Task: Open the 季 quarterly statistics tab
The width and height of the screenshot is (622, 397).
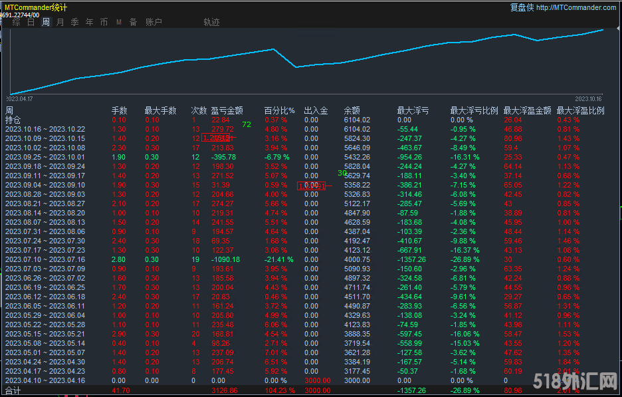Action: [74, 22]
